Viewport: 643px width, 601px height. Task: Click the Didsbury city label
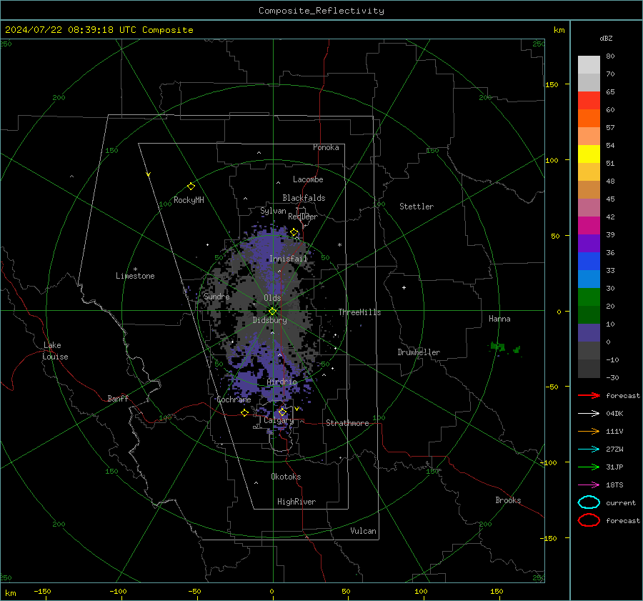[x=269, y=320]
